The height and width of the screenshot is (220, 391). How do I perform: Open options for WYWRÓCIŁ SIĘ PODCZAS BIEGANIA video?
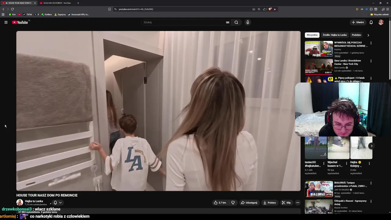tap(371, 43)
